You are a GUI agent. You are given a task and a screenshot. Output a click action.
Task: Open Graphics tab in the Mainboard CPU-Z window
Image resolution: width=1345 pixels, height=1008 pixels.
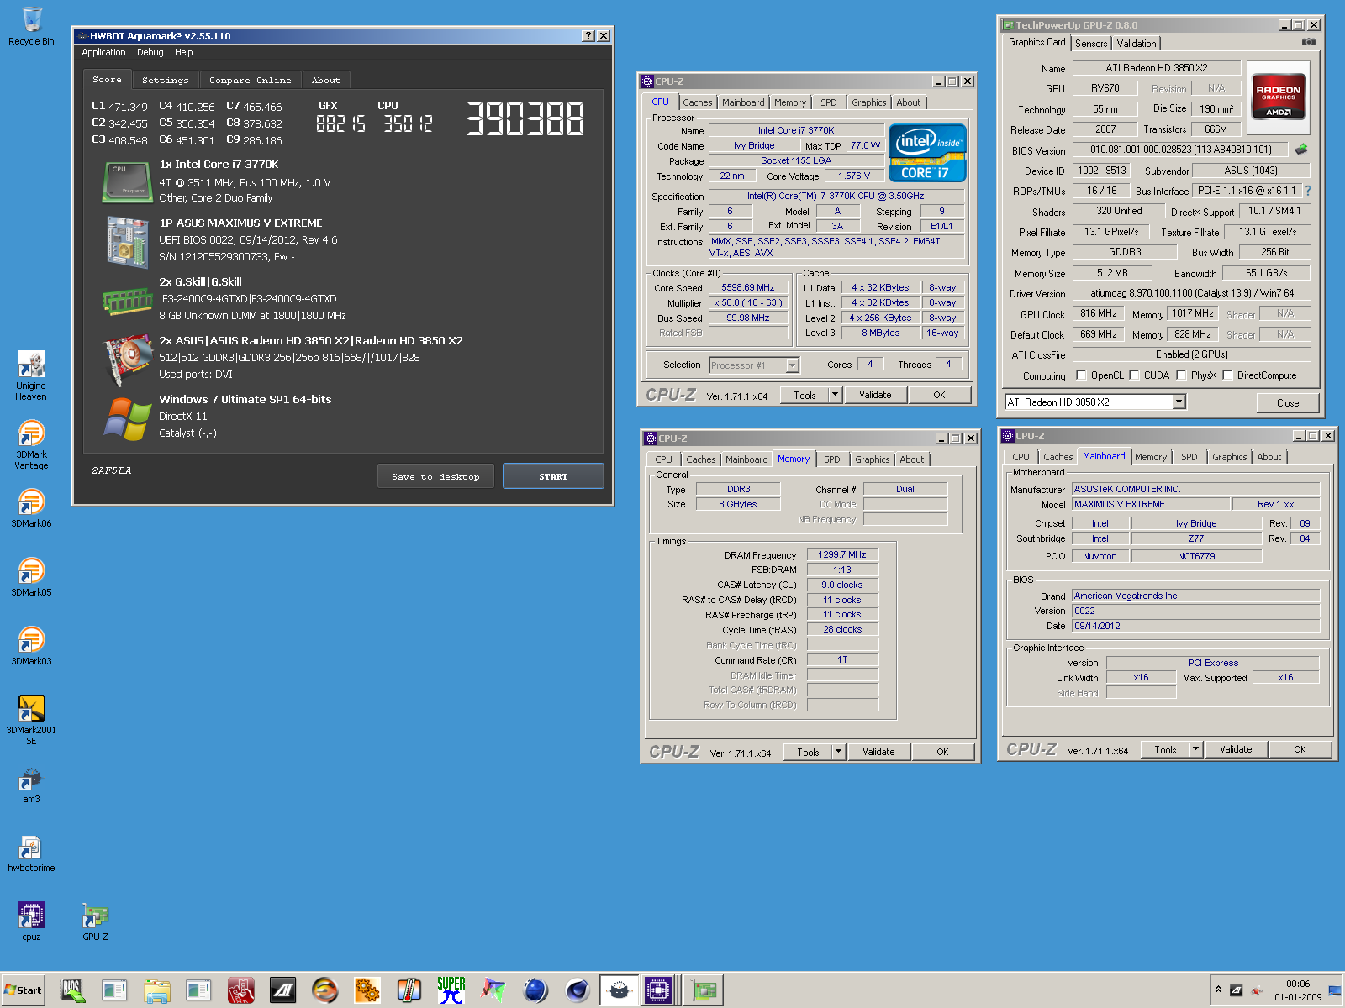(x=1230, y=457)
